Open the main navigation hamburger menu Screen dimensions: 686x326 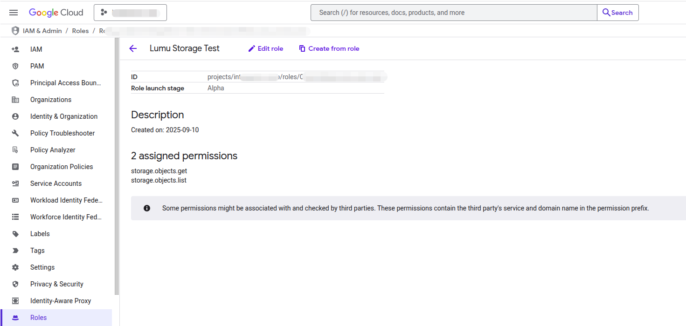coord(14,13)
